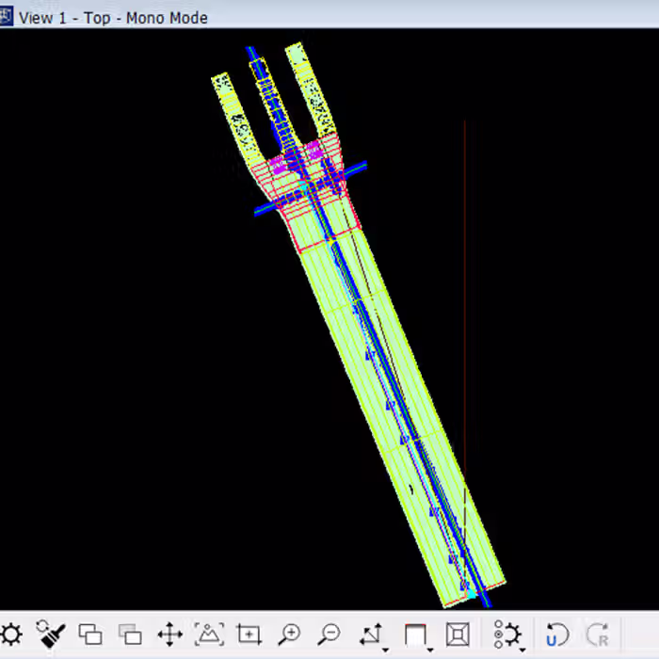
Task: Open the gear with dots dropdown arrow
Action: (x=522, y=650)
